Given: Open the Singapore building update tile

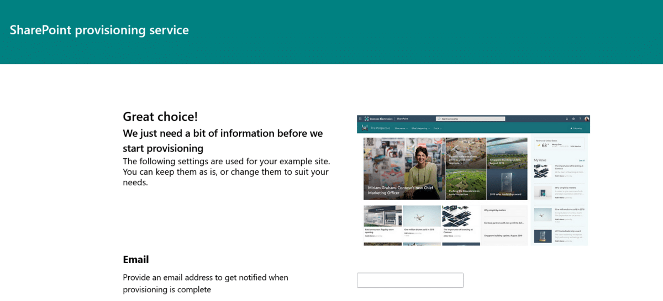Looking at the screenshot, I should [507, 153].
